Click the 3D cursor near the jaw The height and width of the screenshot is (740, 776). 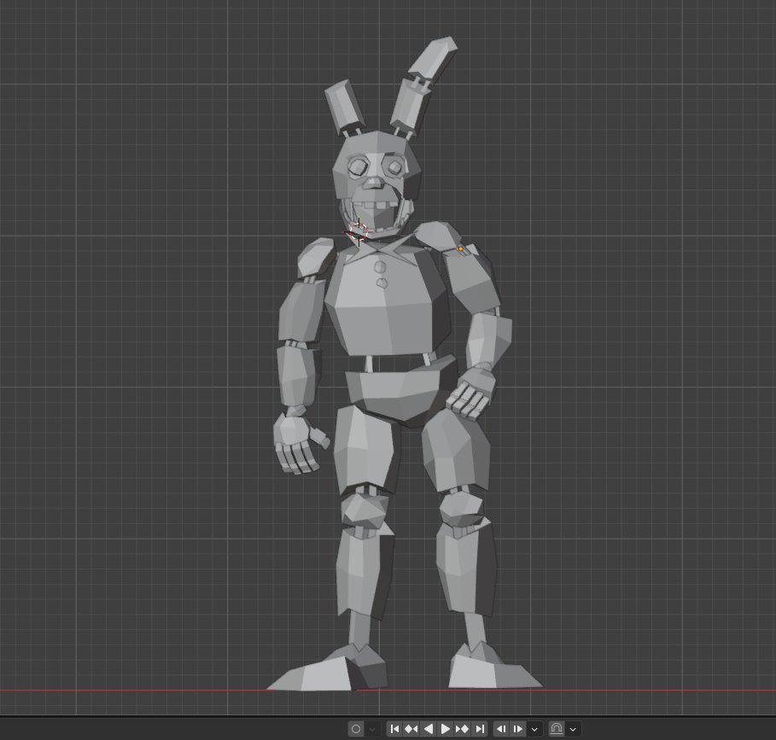[359, 232]
